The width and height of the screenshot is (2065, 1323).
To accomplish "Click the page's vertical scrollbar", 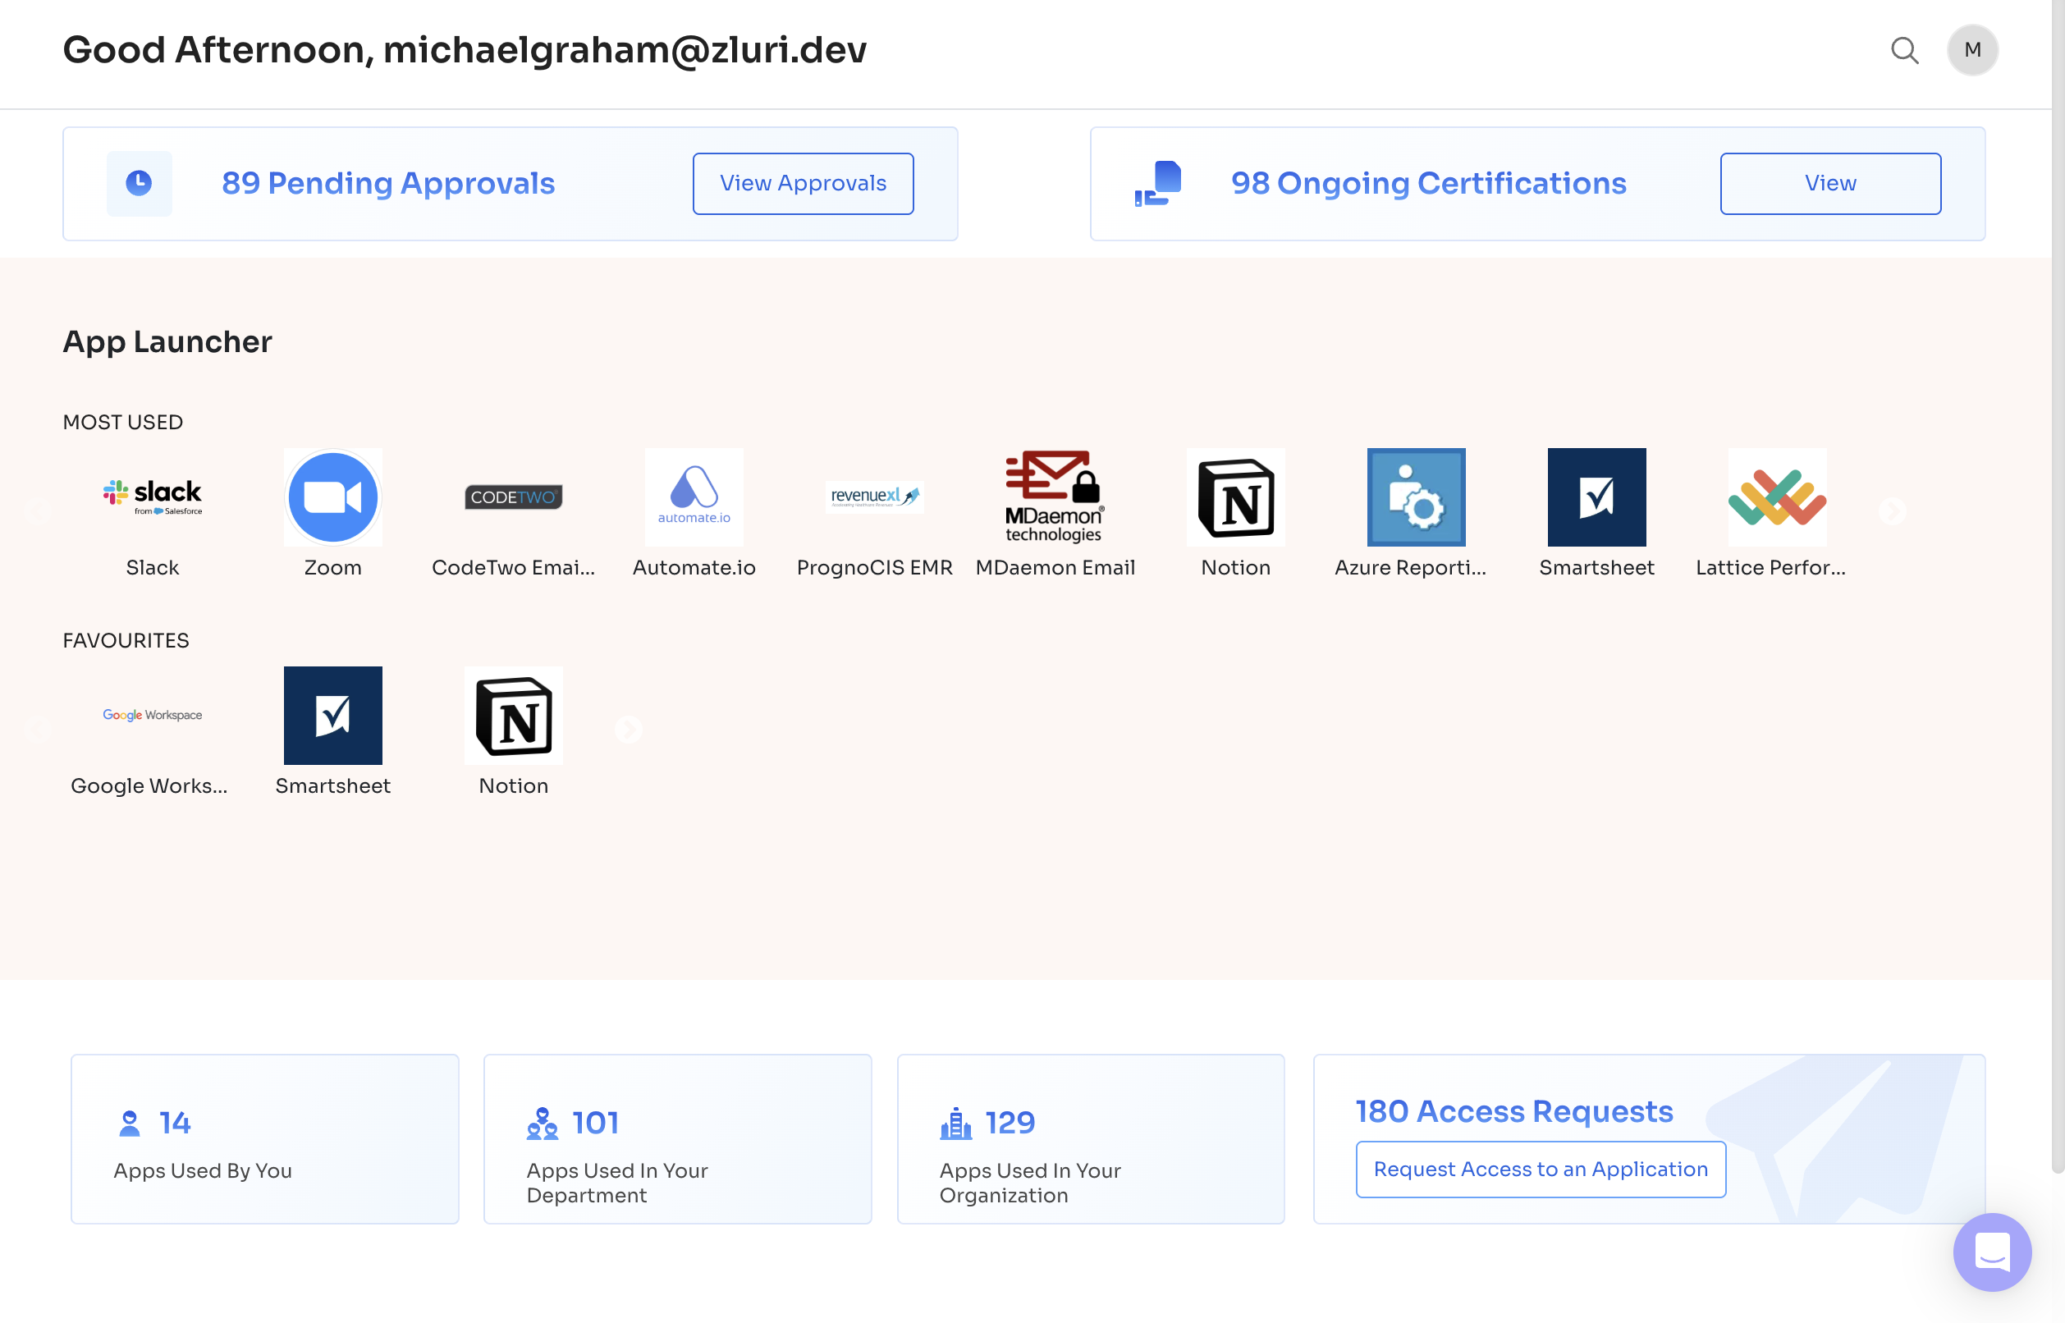I will pos(2058,587).
